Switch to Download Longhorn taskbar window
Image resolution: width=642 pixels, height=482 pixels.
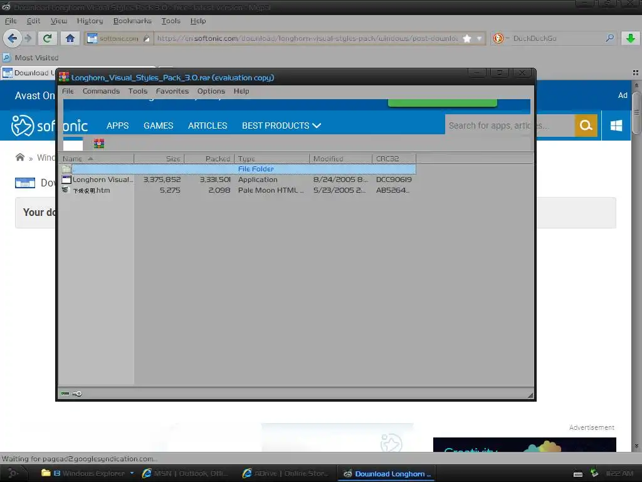coord(386,473)
